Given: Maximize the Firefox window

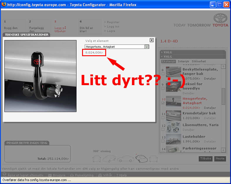Looking at the screenshot, I should (x=220, y=5).
